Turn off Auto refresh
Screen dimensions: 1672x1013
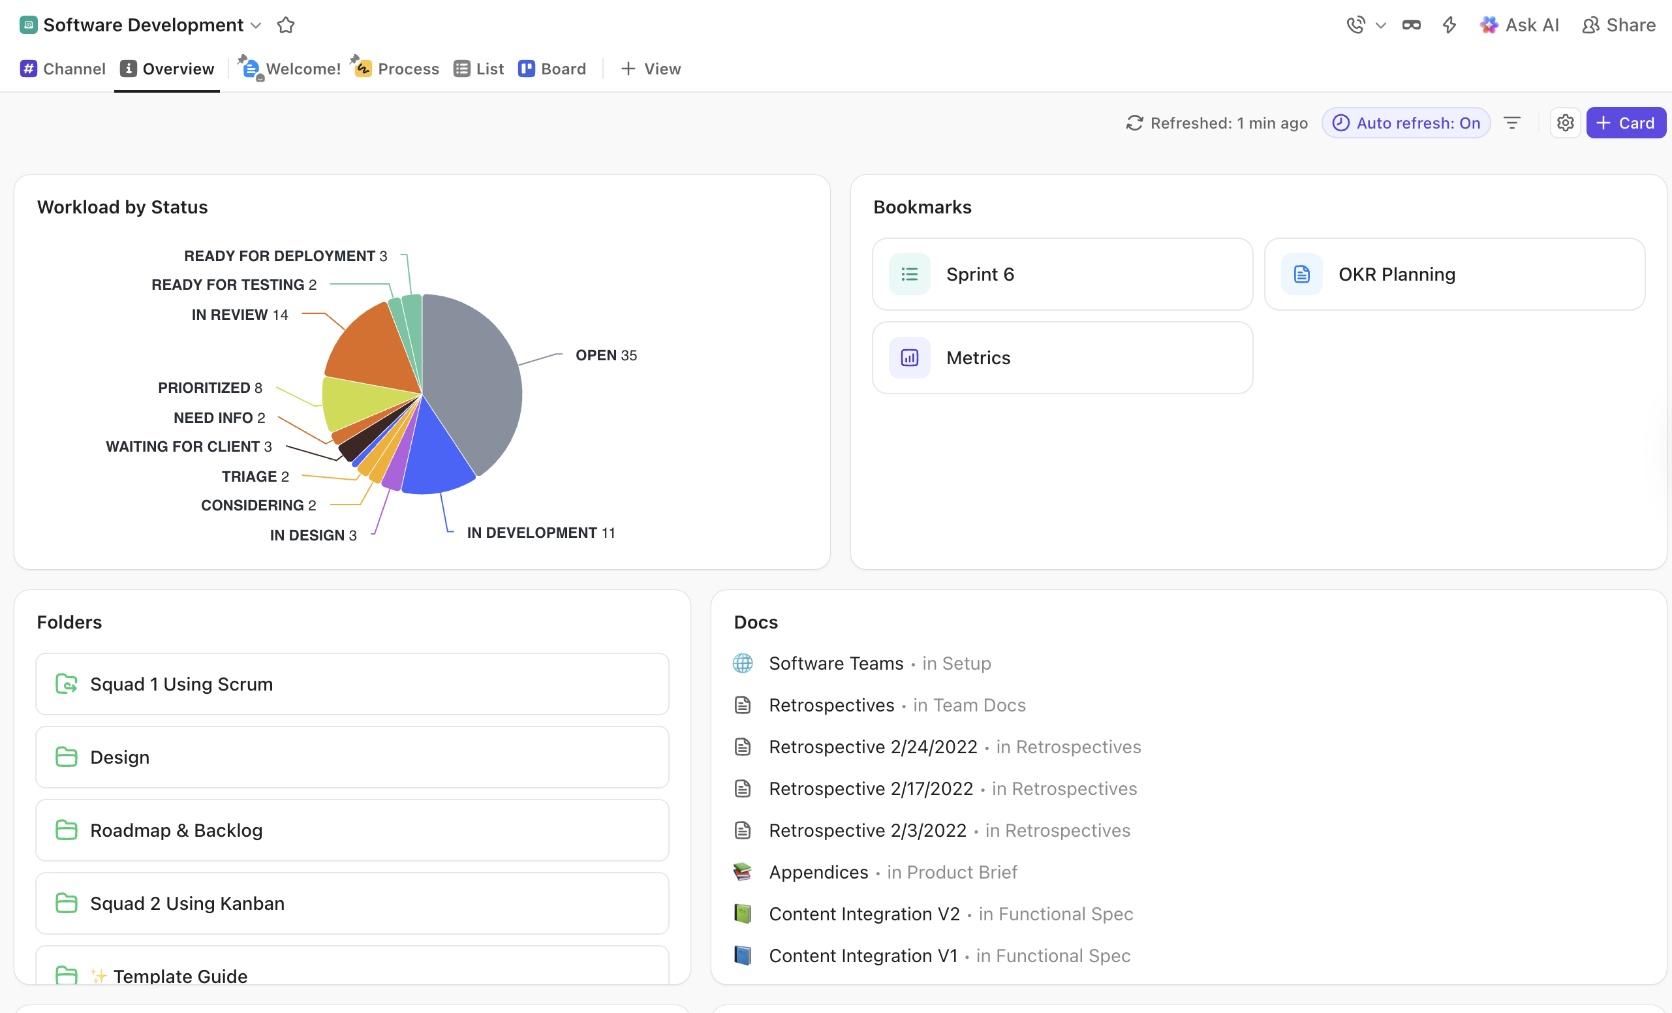(x=1405, y=123)
